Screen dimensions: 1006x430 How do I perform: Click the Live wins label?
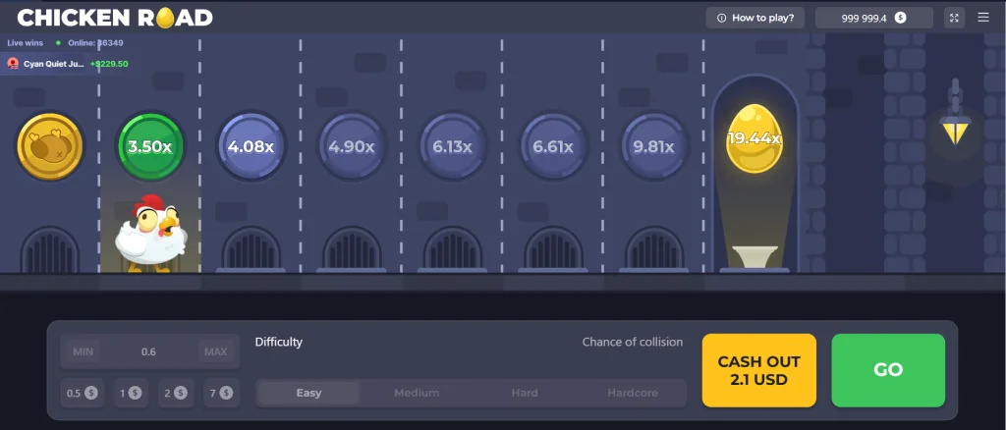click(x=26, y=43)
